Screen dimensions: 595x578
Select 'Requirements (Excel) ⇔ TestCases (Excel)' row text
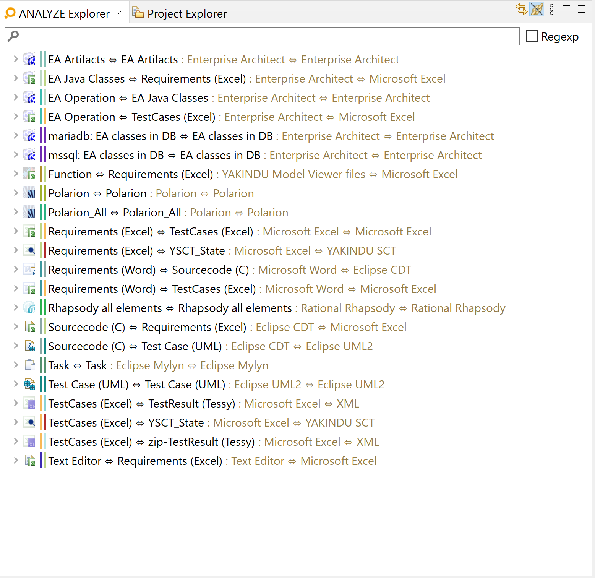[x=151, y=232]
